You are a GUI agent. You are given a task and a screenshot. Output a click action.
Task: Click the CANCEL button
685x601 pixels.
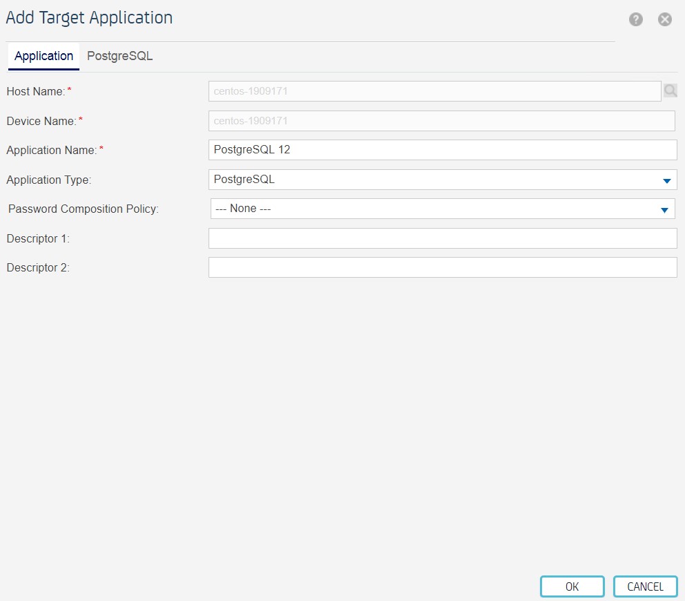645,586
